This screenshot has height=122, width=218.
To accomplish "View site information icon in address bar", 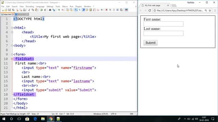I will click(x=155, y=11).
